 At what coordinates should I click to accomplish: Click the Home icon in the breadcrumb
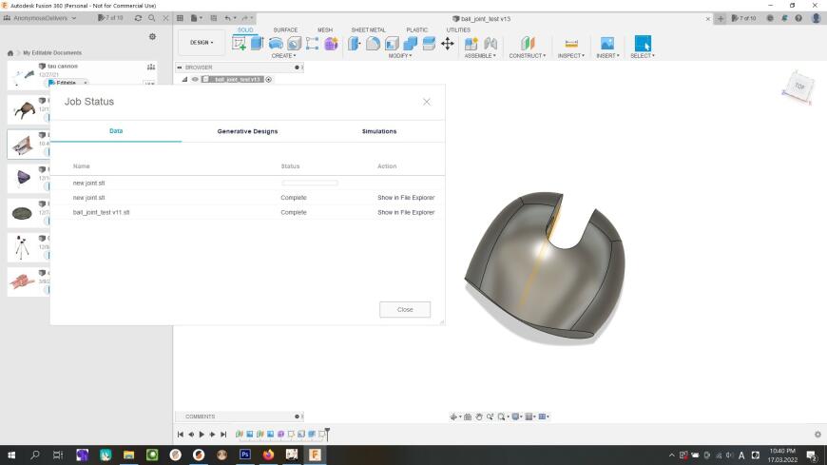point(10,53)
